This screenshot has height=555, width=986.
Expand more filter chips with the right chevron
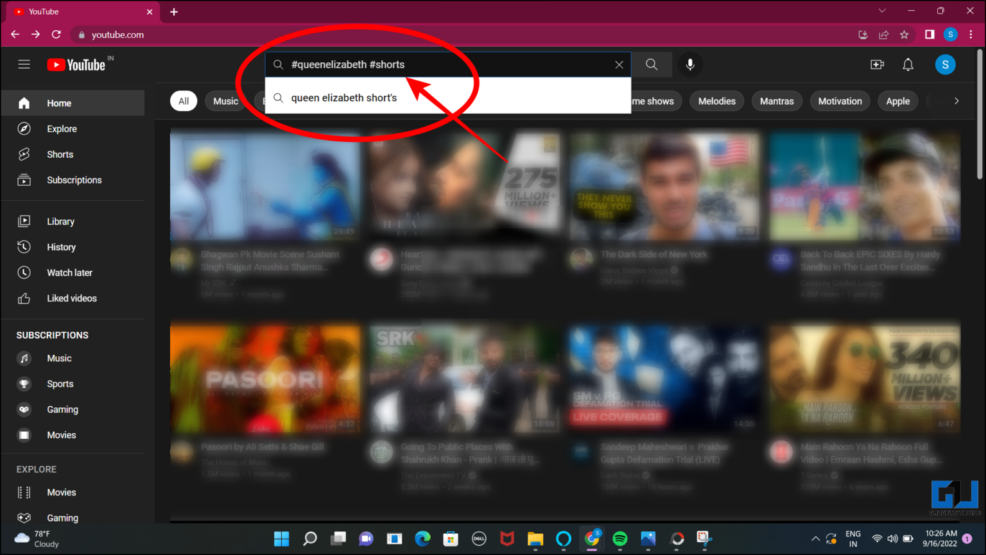point(956,101)
